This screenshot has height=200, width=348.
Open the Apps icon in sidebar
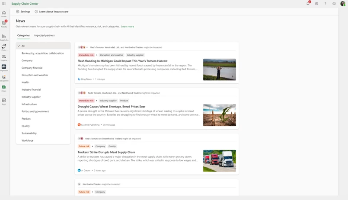pos(4,102)
